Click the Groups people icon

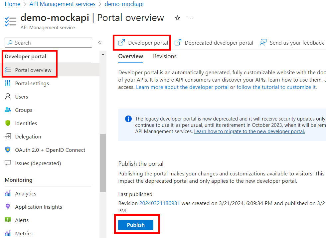point(8,110)
